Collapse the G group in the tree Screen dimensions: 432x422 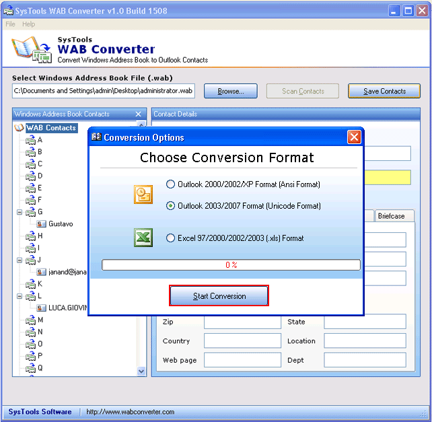20,212
